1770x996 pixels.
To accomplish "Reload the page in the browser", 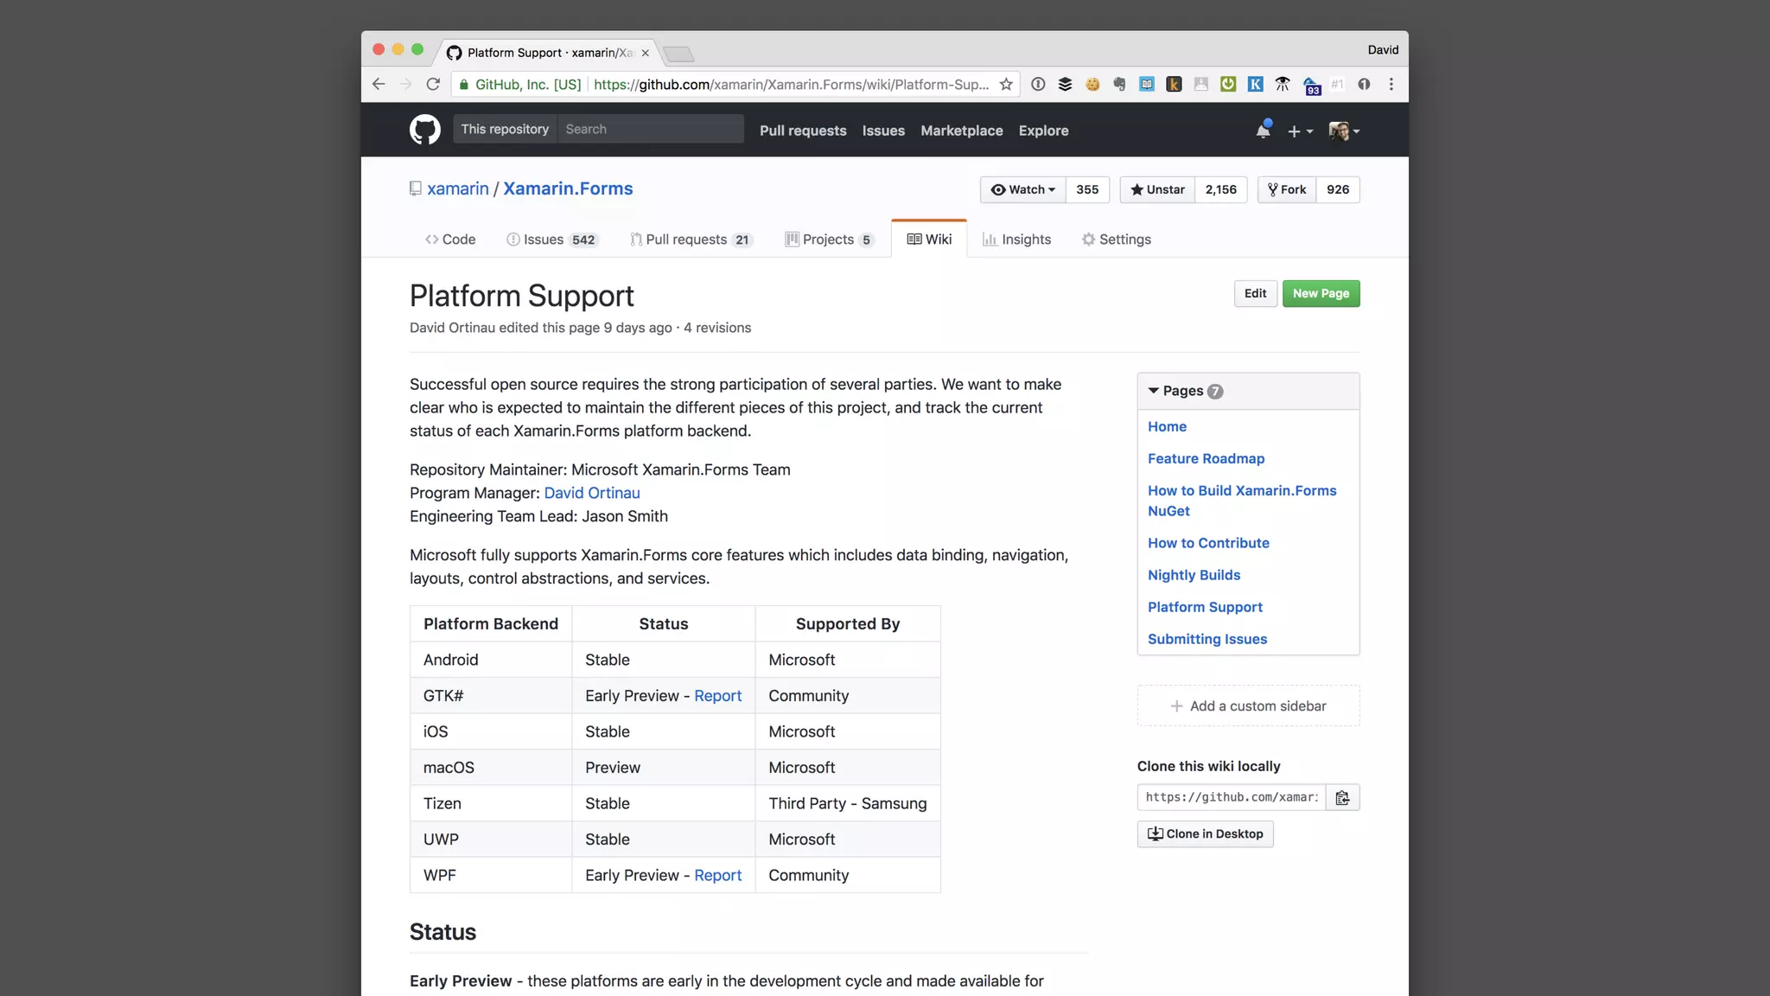I will 433,84.
